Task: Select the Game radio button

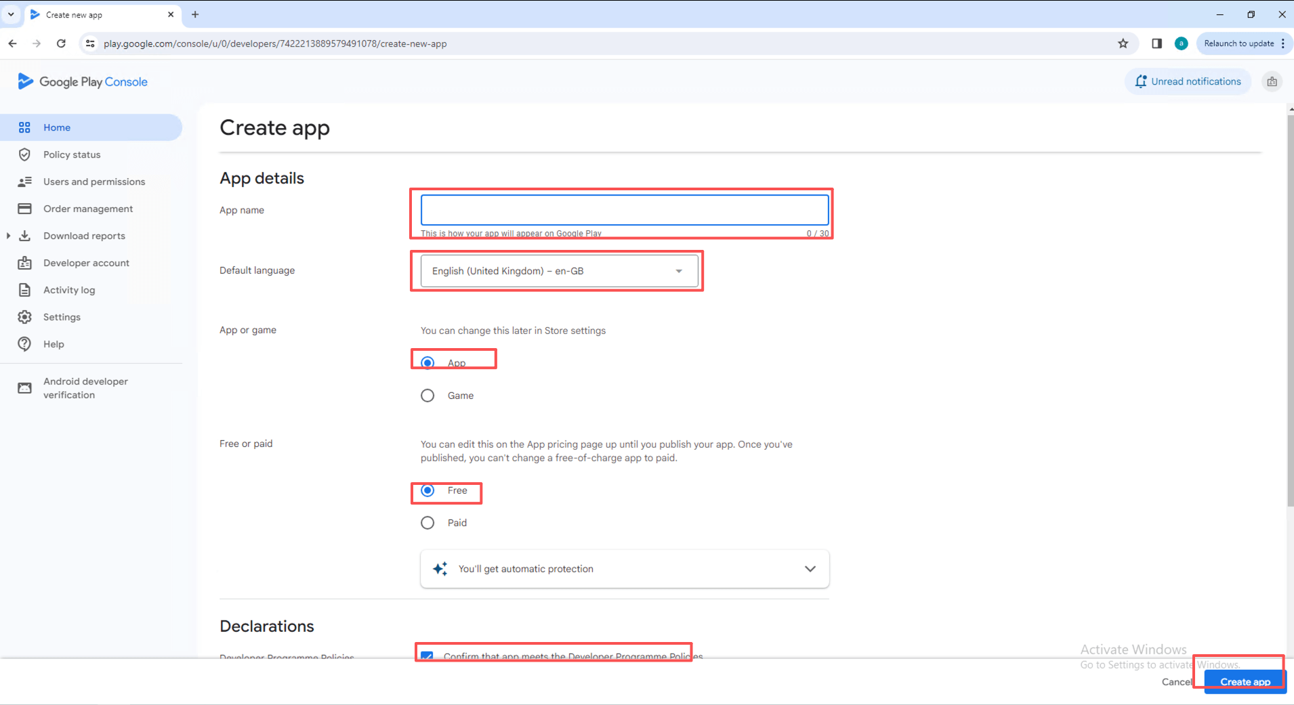Action: (x=427, y=396)
